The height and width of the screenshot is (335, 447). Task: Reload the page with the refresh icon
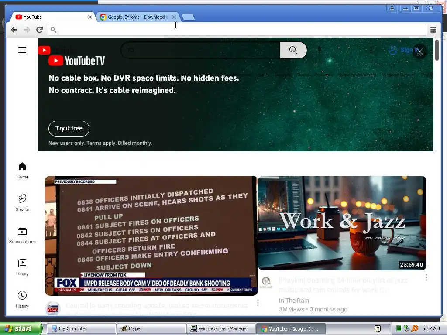pyautogui.click(x=39, y=30)
